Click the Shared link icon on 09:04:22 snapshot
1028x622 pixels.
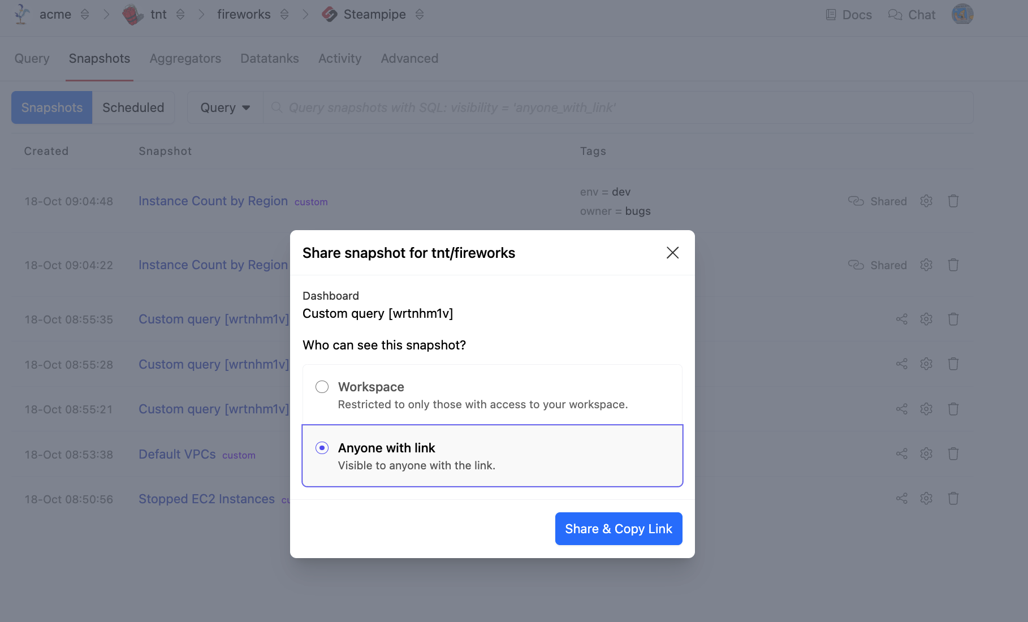pos(856,265)
